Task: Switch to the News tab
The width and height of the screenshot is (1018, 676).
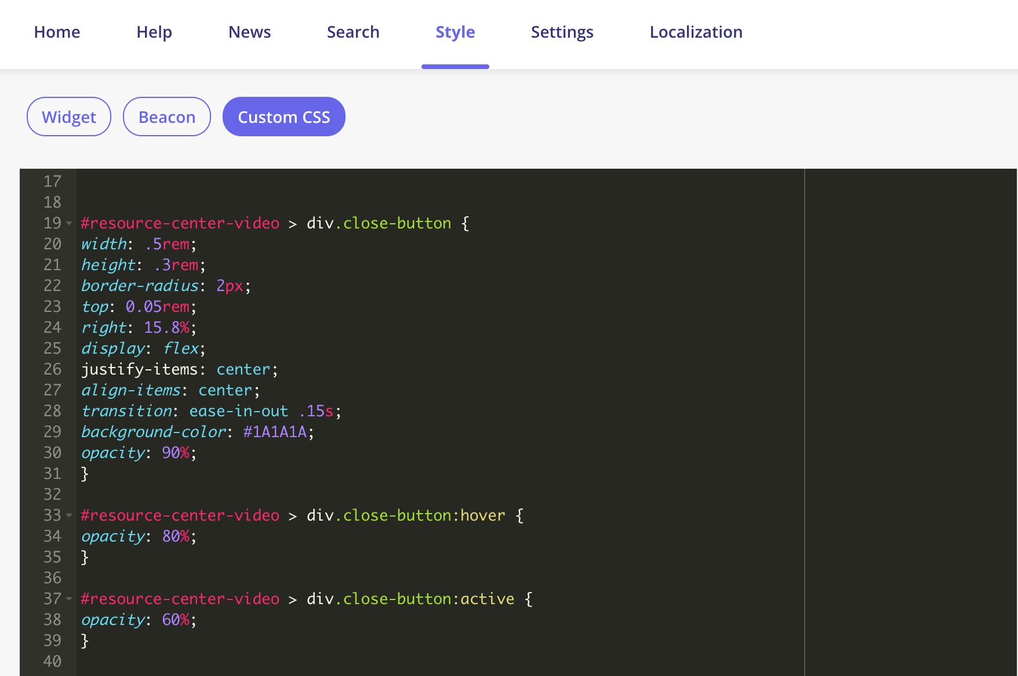Action: point(249,32)
